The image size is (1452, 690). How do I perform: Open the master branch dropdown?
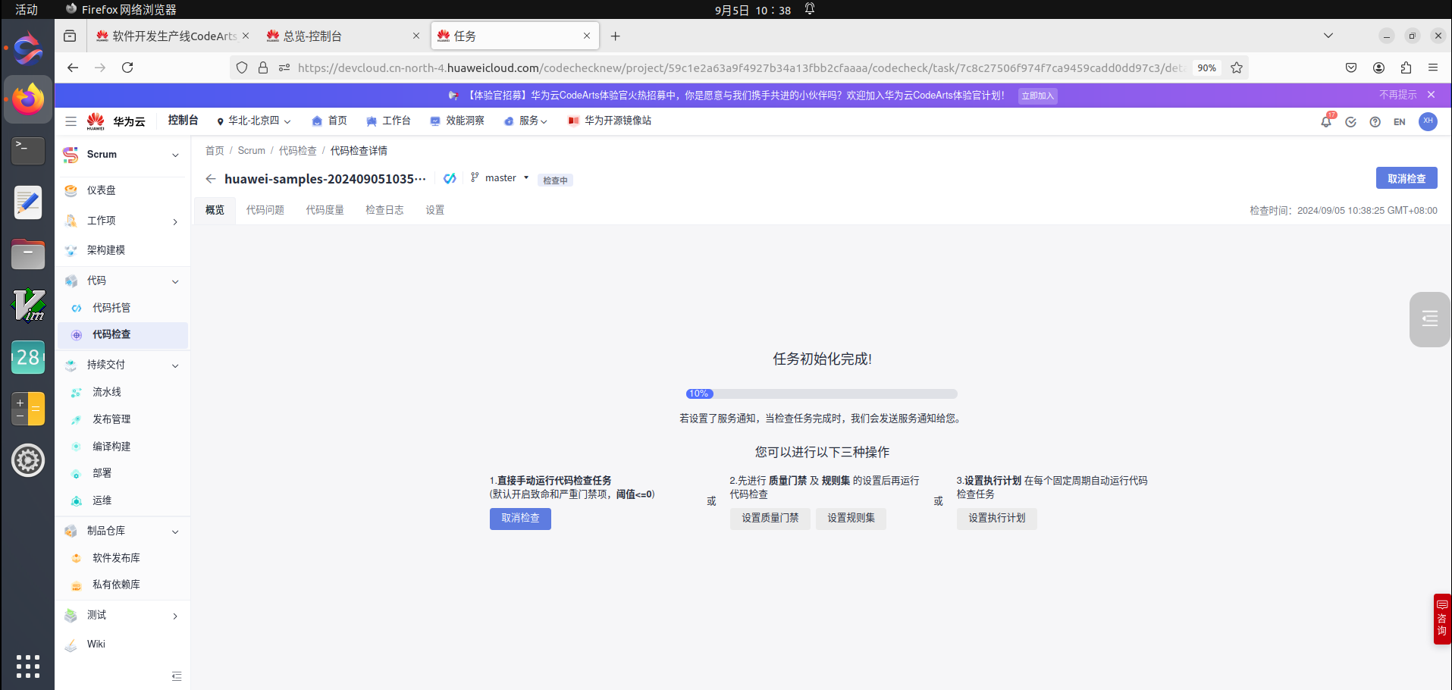coord(500,178)
